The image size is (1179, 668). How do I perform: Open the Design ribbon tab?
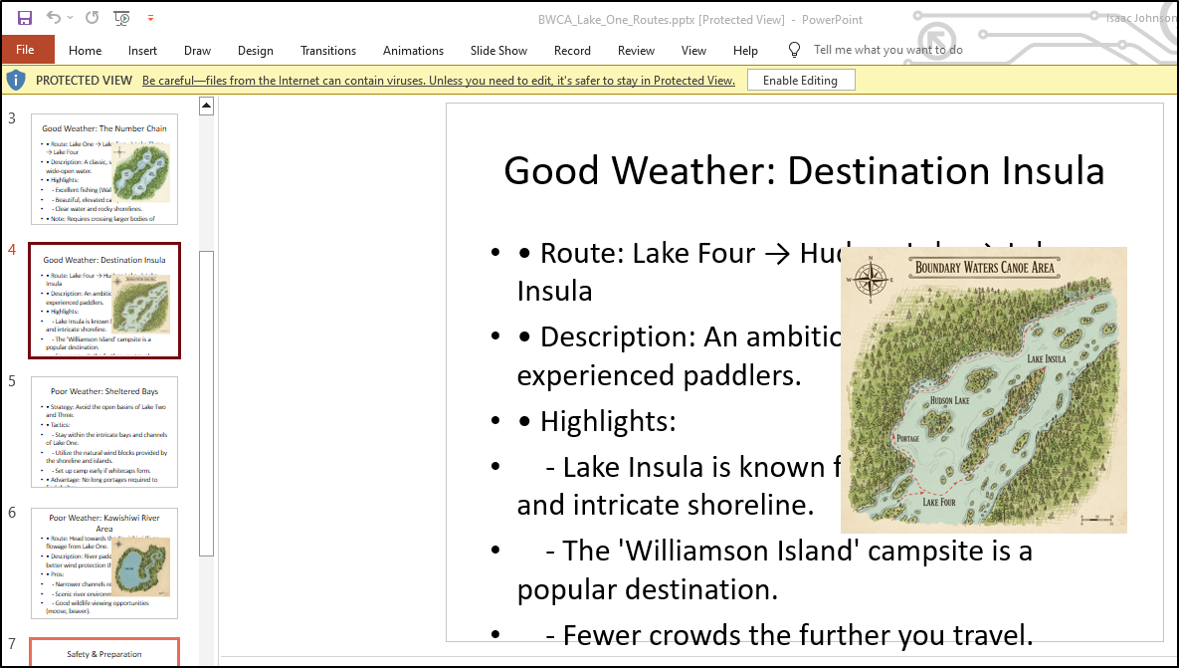pyautogui.click(x=256, y=51)
